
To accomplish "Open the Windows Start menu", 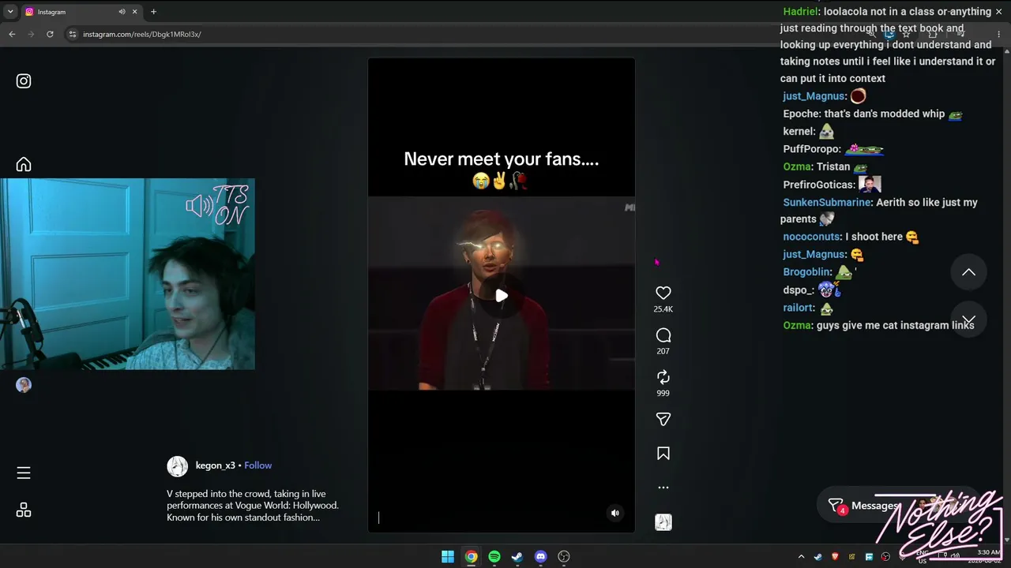I will [448, 556].
